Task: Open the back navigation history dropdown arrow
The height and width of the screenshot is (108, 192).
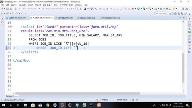Action: pyautogui.click(x=19, y=13)
